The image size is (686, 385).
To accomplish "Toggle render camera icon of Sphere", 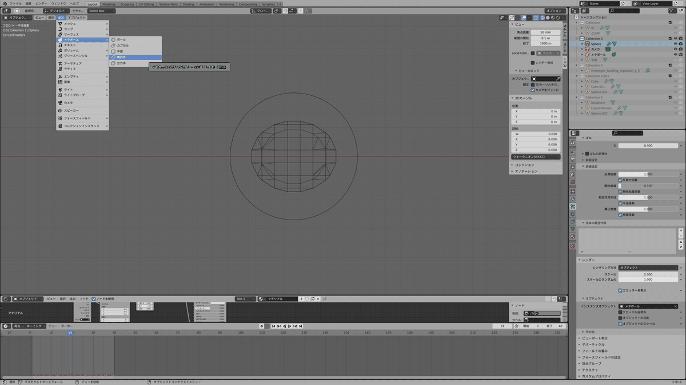I will pyautogui.click(x=681, y=43).
